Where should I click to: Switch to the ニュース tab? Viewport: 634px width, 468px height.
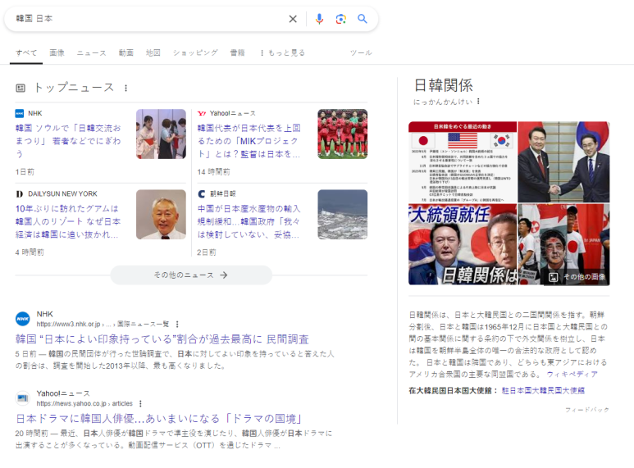[x=91, y=52]
